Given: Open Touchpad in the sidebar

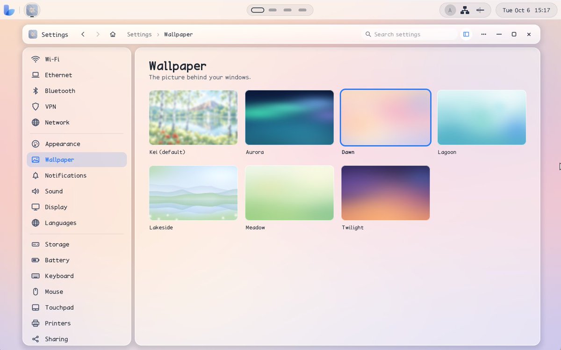Looking at the screenshot, I should pos(77,307).
